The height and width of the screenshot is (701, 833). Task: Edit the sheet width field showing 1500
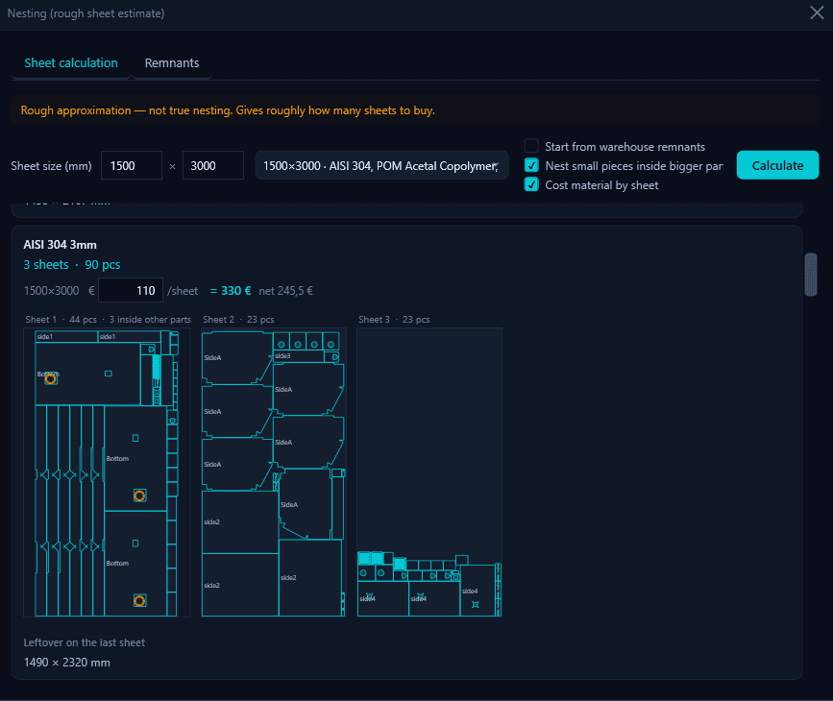132,166
